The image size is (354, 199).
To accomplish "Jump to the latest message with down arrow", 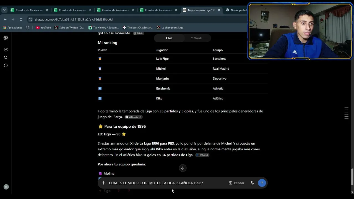I will [183, 168].
